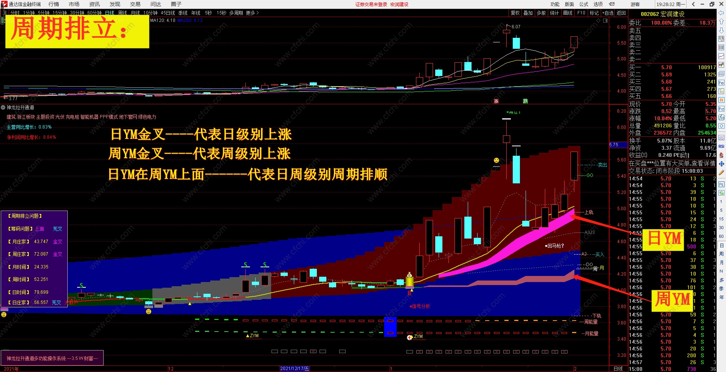Click the F10 sidebar icon
This screenshot has height=372, width=726.
click(721, 82)
